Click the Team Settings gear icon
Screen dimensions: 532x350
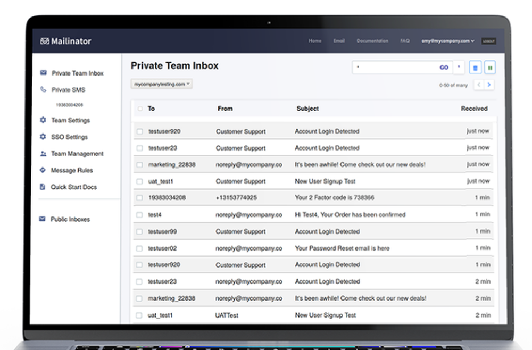43,120
